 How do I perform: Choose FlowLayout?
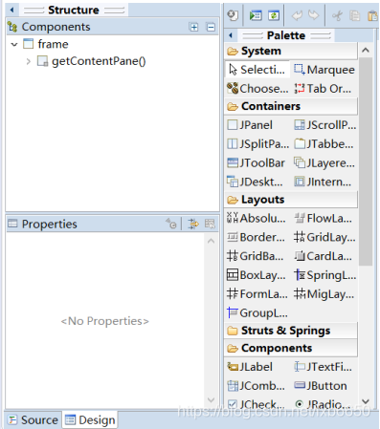tap(323, 218)
